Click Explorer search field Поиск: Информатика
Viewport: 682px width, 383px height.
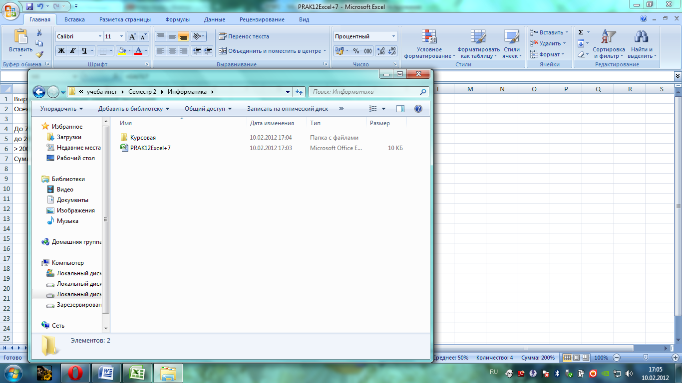[x=368, y=92]
